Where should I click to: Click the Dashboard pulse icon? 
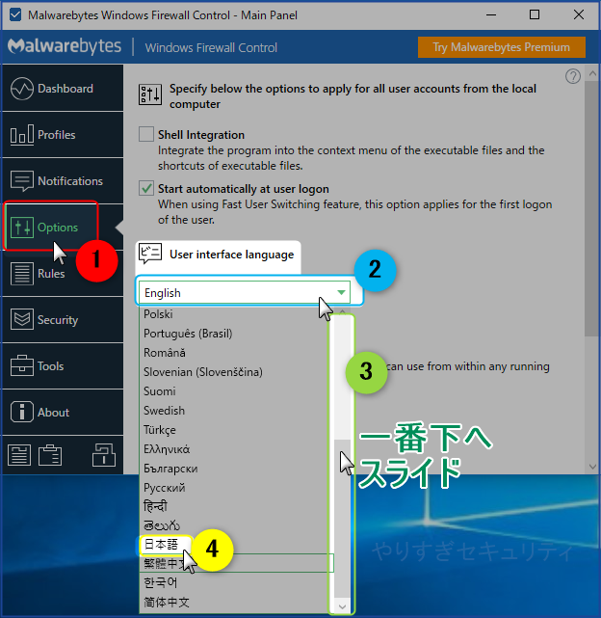21,89
